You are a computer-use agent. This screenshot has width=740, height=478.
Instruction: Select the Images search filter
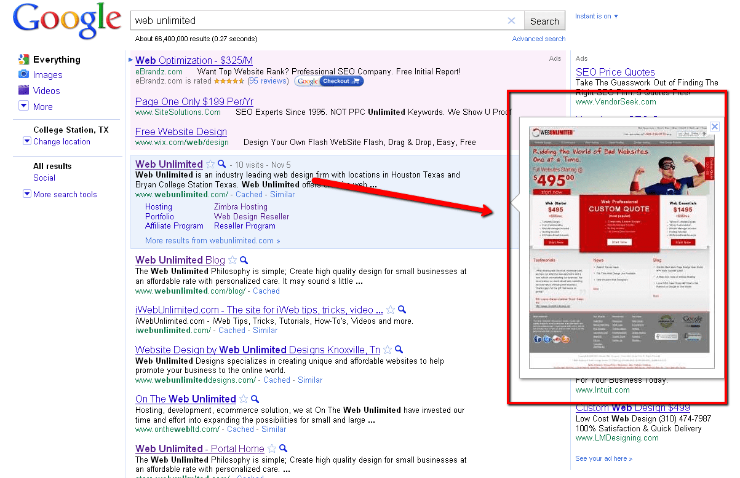click(47, 75)
